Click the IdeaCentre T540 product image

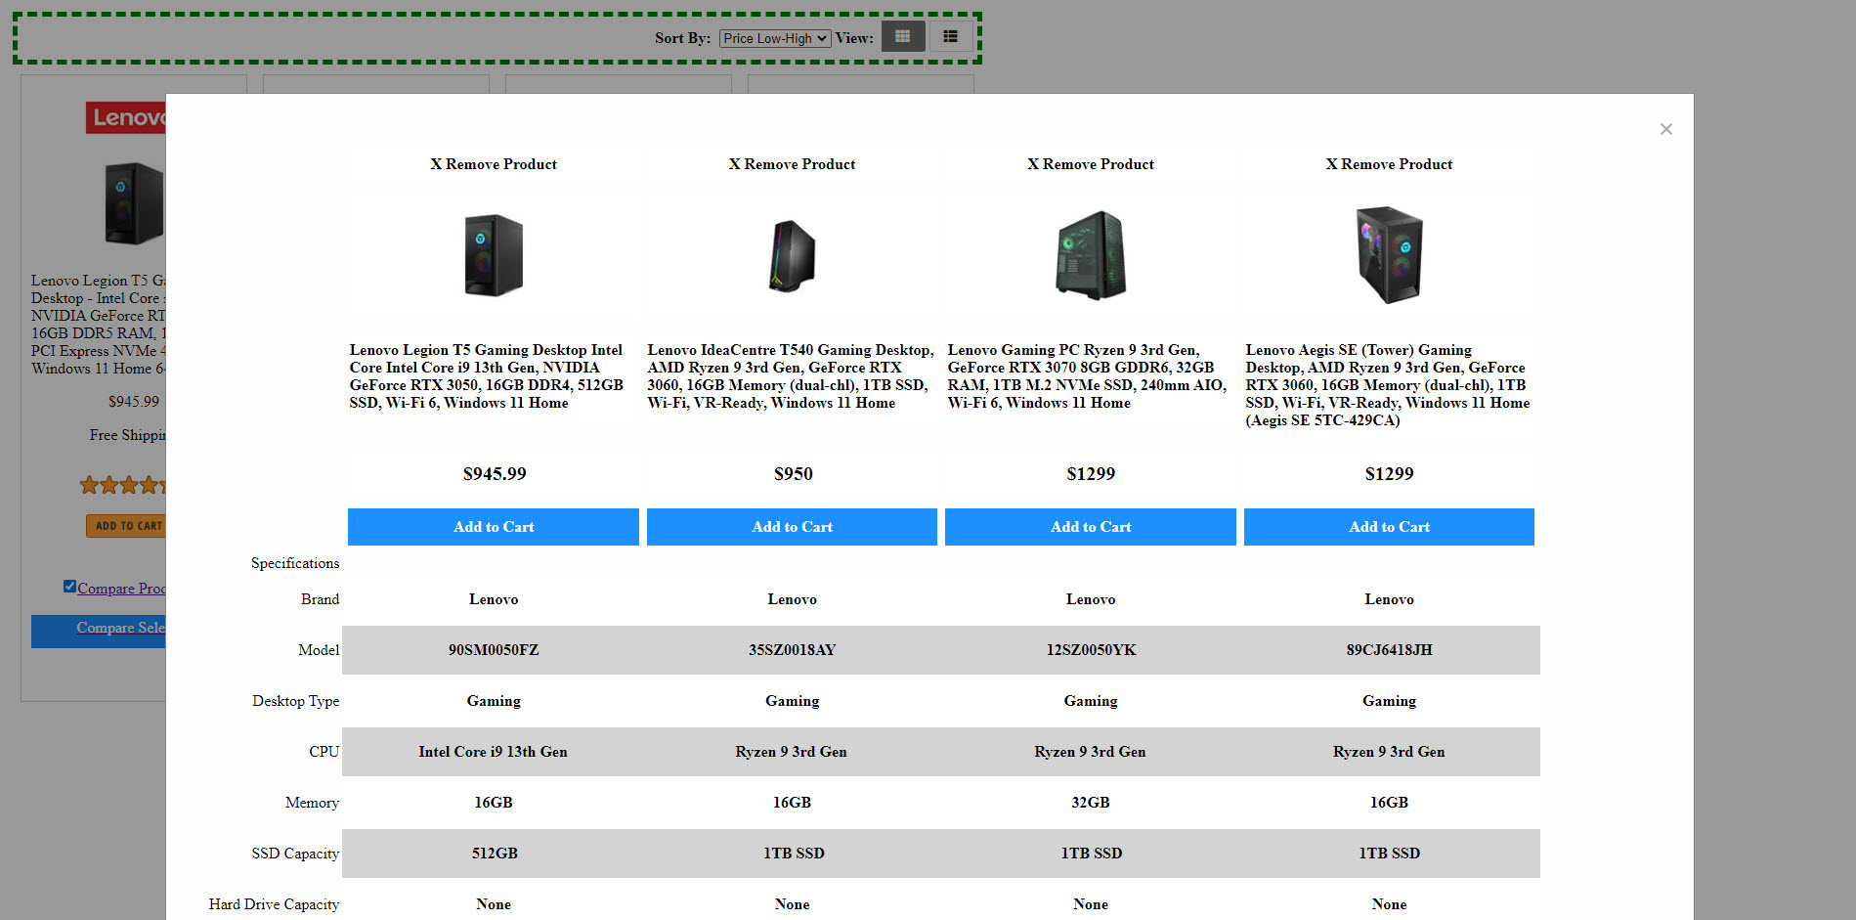[792, 255]
